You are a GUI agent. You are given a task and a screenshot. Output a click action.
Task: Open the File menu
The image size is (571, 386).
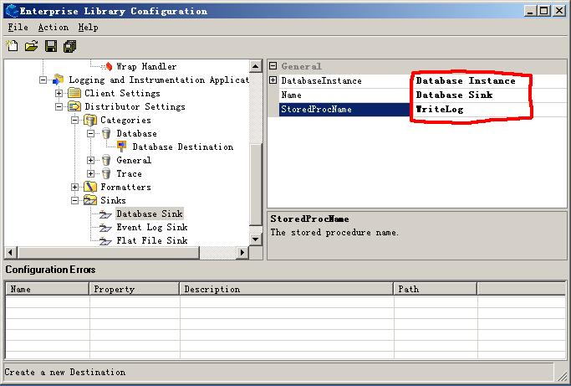[18, 27]
